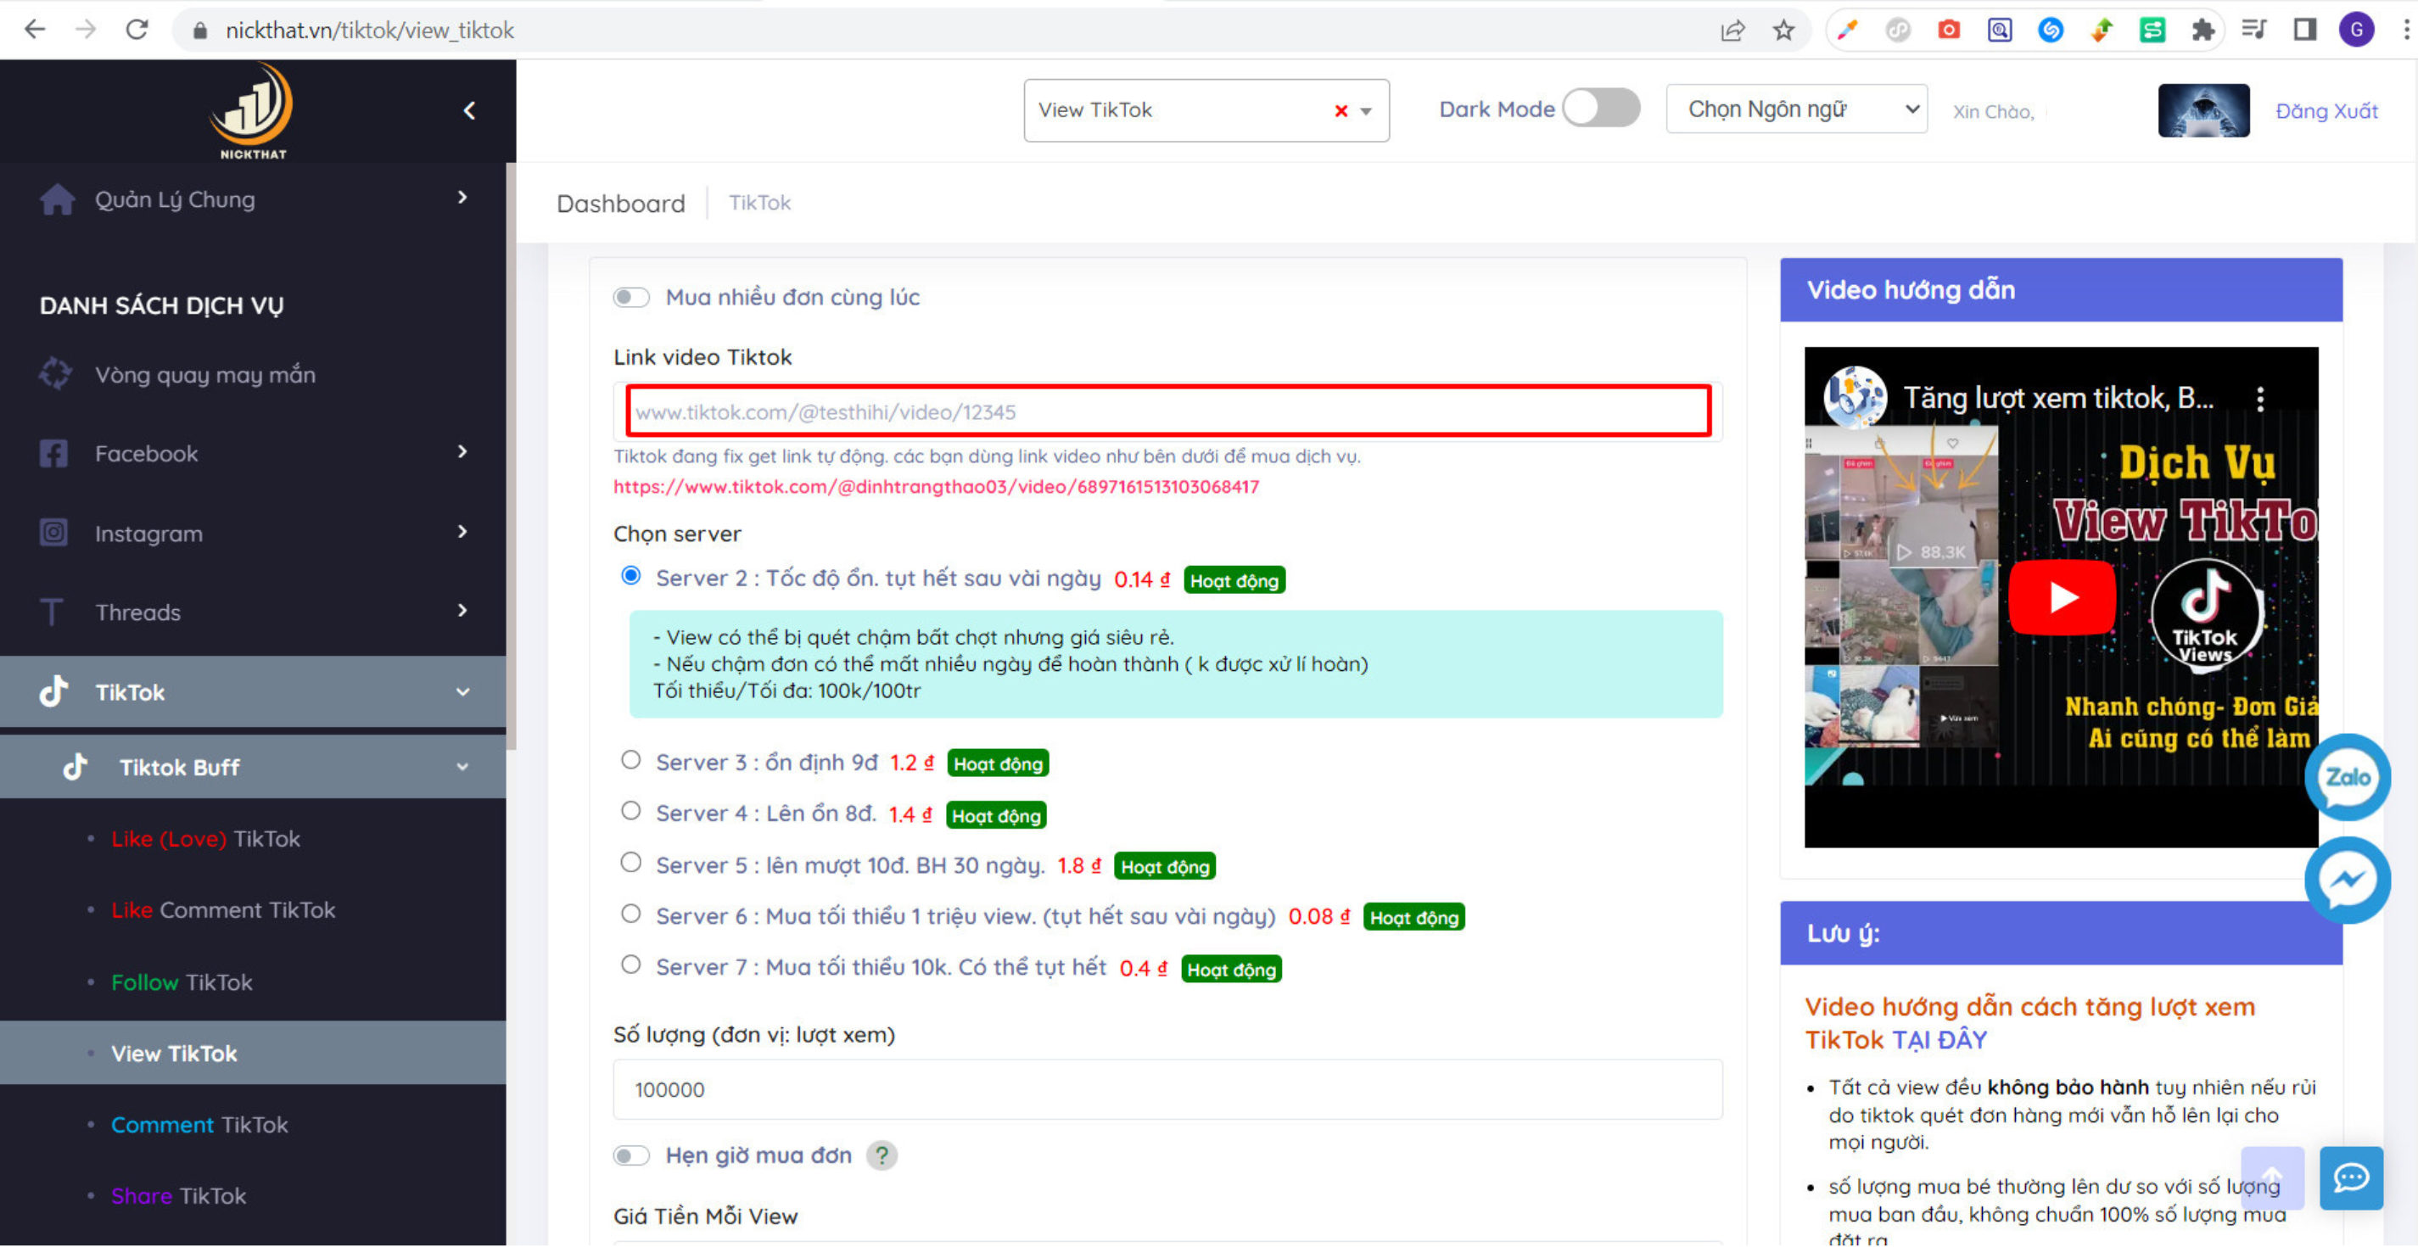The image size is (2418, 1247).
Task: Click the sidebar vertical scrollbar
Action: pyautogui.click(x=511, y=455)
